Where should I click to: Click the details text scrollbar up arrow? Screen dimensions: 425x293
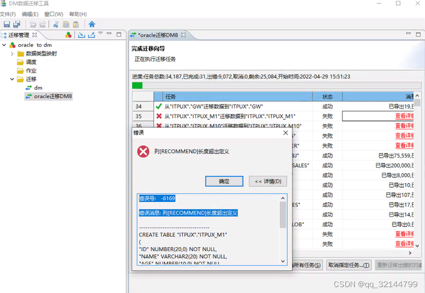(x=283, y=198)
